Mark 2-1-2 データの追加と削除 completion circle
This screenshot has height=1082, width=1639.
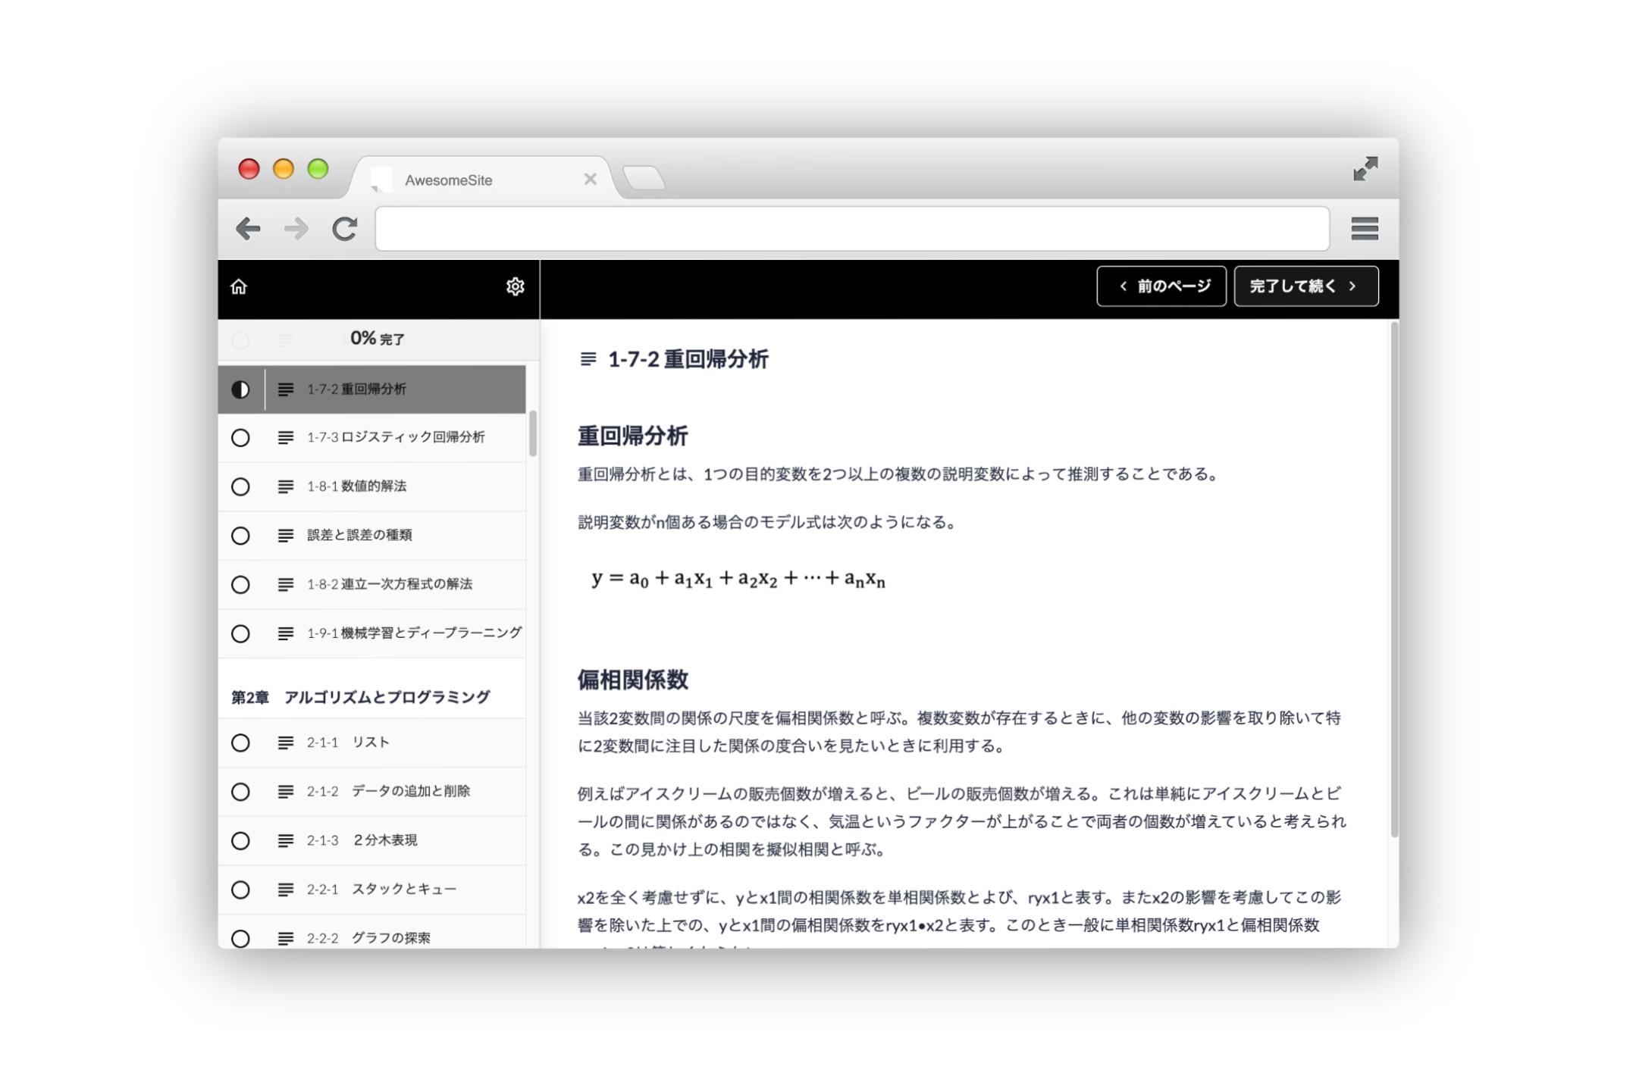pyautogui.click(x=240, y=792)
